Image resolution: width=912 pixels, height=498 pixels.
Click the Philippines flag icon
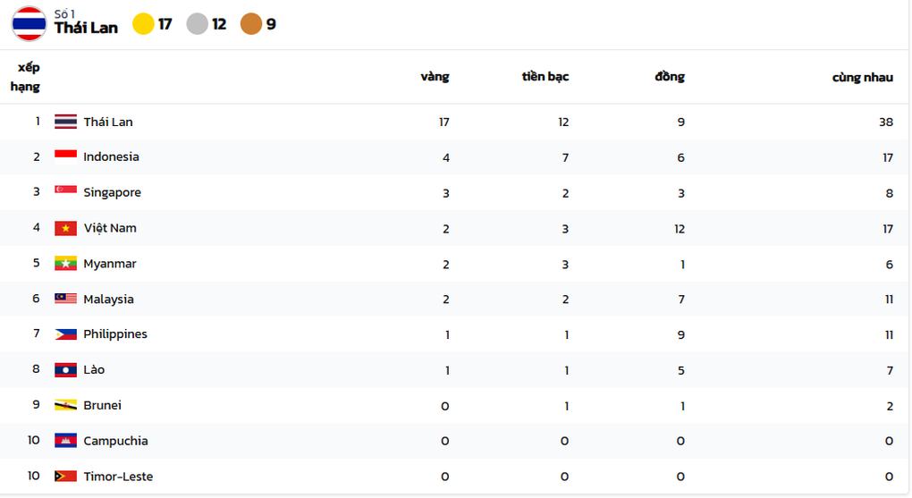pyautogui.click(x=65, y=334)
